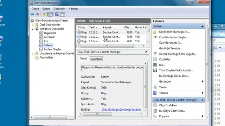This screenshot has height=126, width=225.
Task: Click the Olay Görüntüleyicisi (Yerel) root icon
Action: point(32,21)
